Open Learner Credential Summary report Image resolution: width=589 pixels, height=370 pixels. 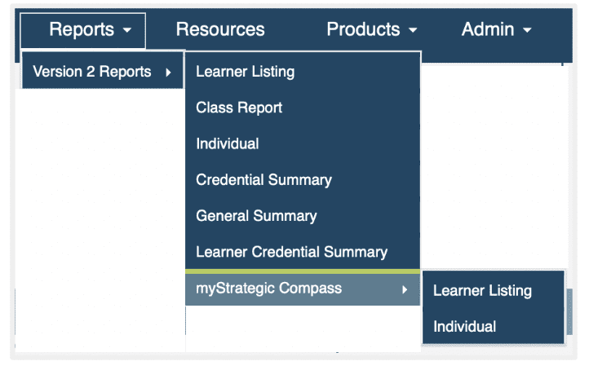291,253
